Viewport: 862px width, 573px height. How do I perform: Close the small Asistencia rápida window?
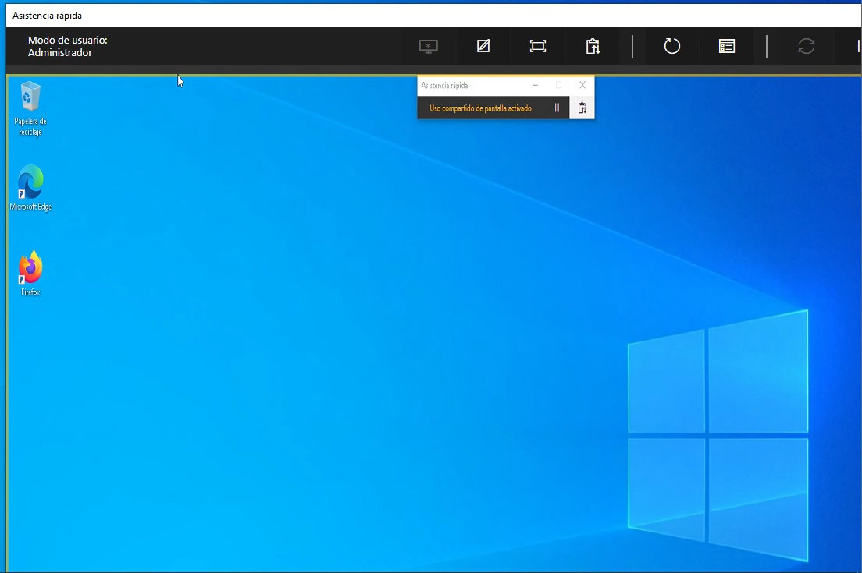click(582, 85)
